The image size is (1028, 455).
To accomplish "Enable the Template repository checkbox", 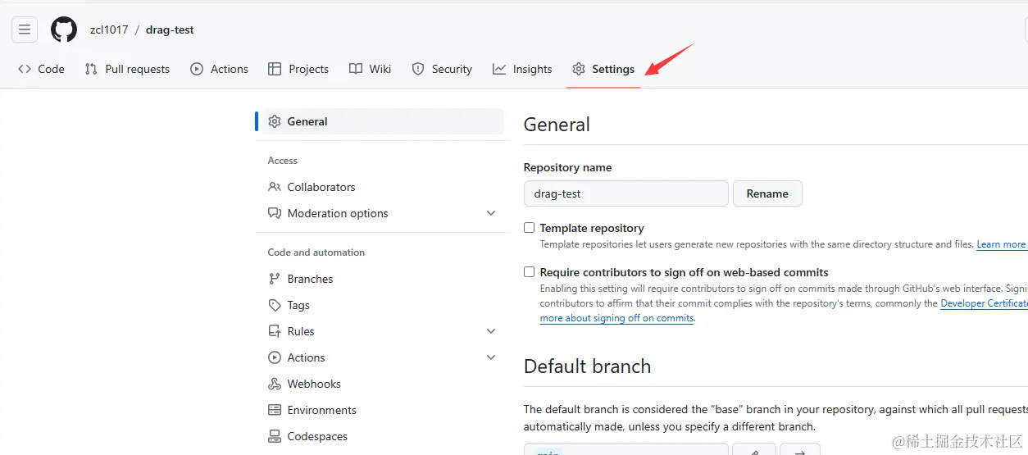I will [x=530, y=228].
